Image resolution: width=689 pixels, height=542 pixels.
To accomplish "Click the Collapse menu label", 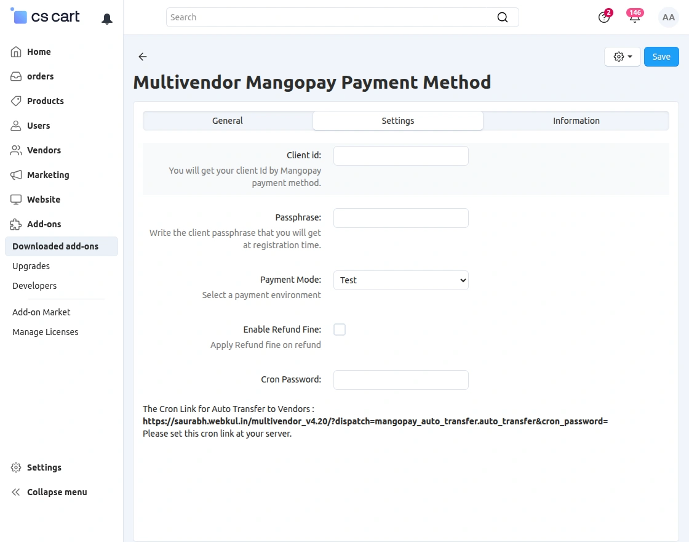I will (57, 492).
